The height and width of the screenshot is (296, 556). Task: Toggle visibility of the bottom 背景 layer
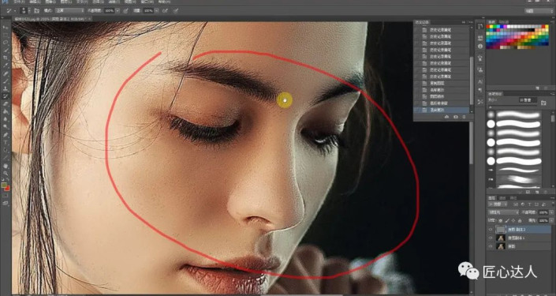tap(491, 246)
